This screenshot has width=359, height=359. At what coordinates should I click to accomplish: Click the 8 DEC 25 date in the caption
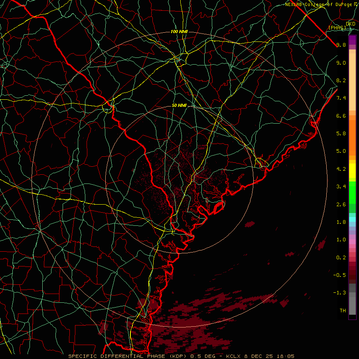[x=259, y=356]
